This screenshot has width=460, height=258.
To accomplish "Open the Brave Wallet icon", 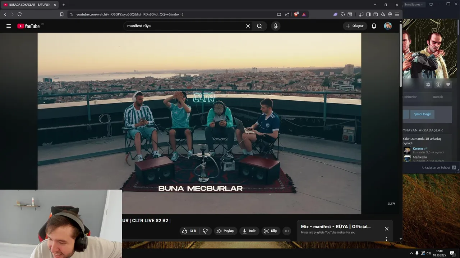I will click(376, 14).
